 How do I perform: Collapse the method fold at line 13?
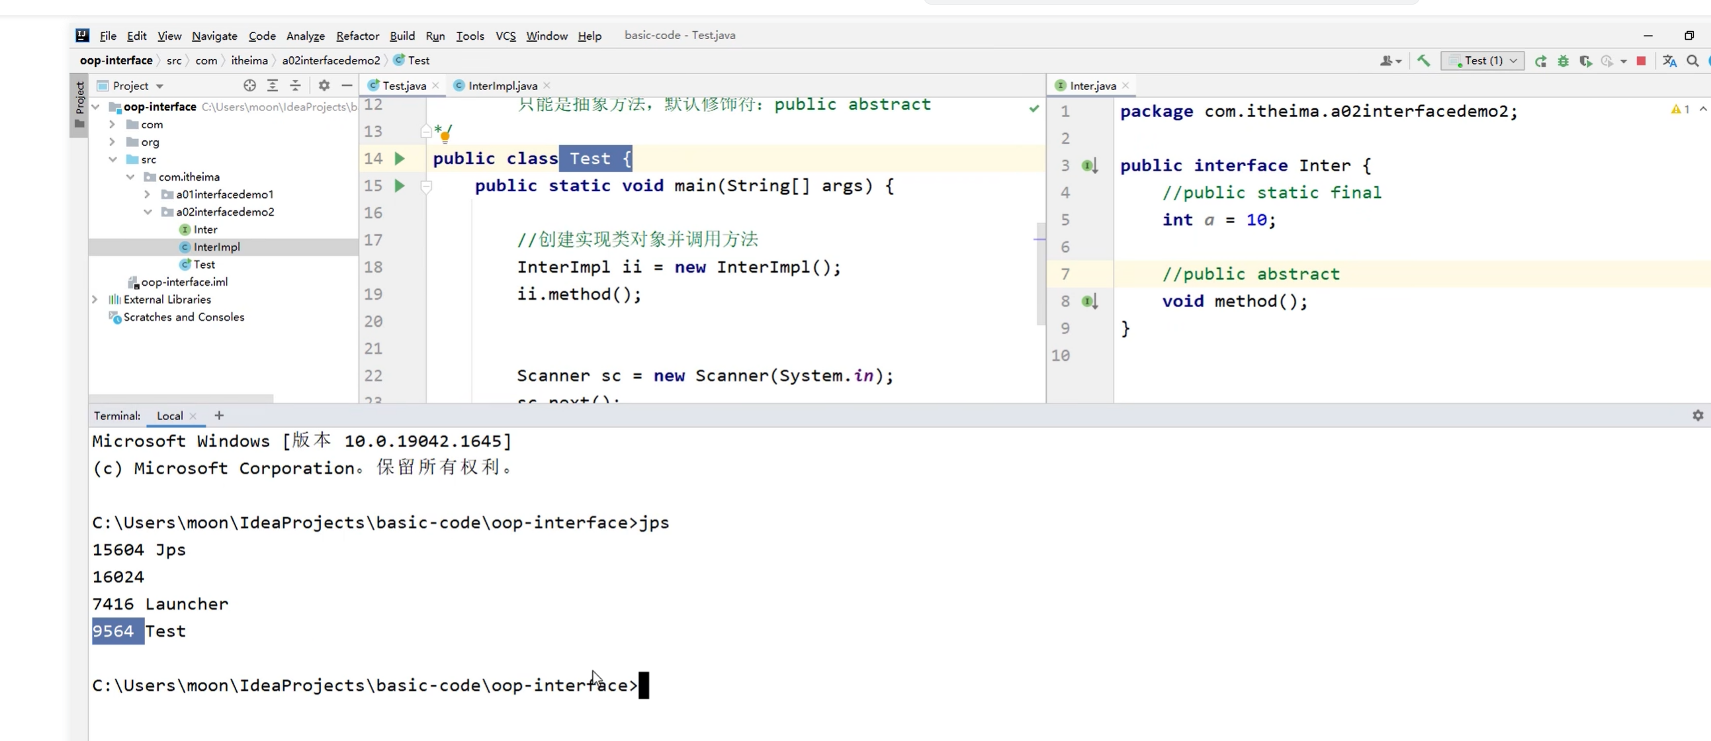pos(426,132)
